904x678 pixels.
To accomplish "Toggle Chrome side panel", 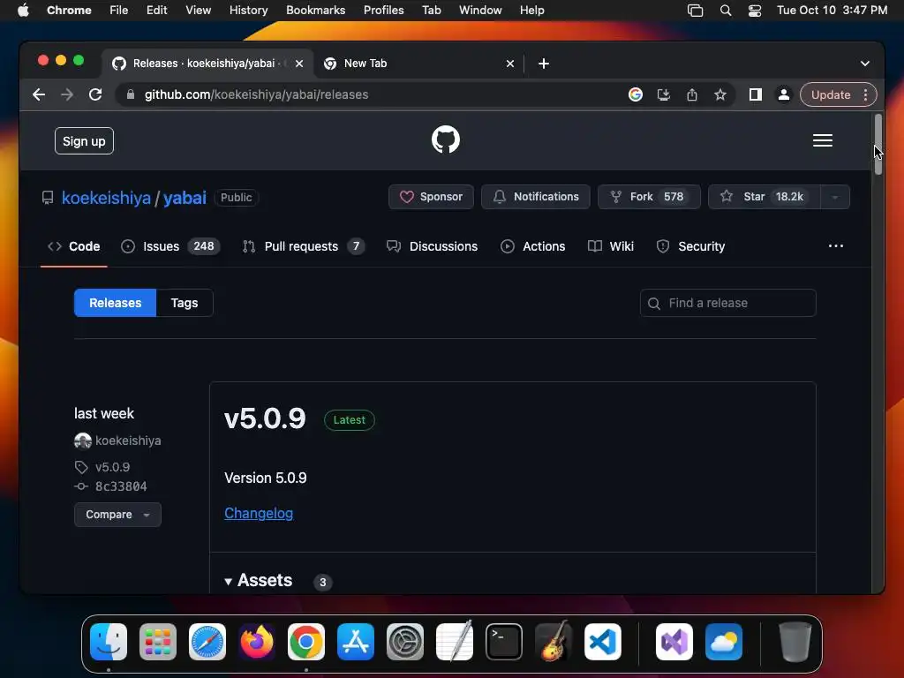I will (756, 94).
